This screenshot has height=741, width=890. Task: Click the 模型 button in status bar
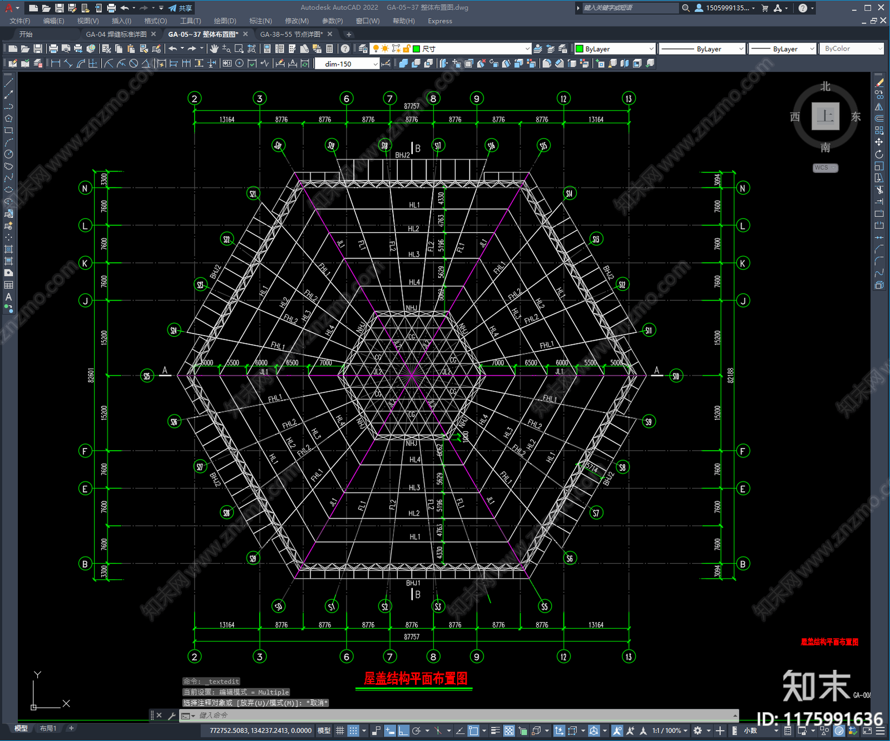[x=323, y=730]
